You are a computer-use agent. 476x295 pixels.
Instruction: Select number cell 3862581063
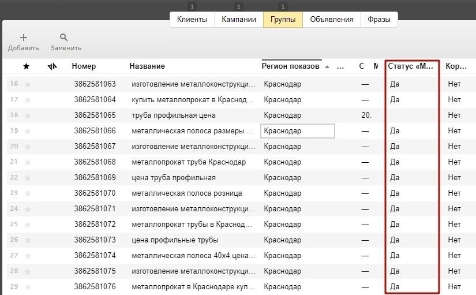[x=95, y=84]
